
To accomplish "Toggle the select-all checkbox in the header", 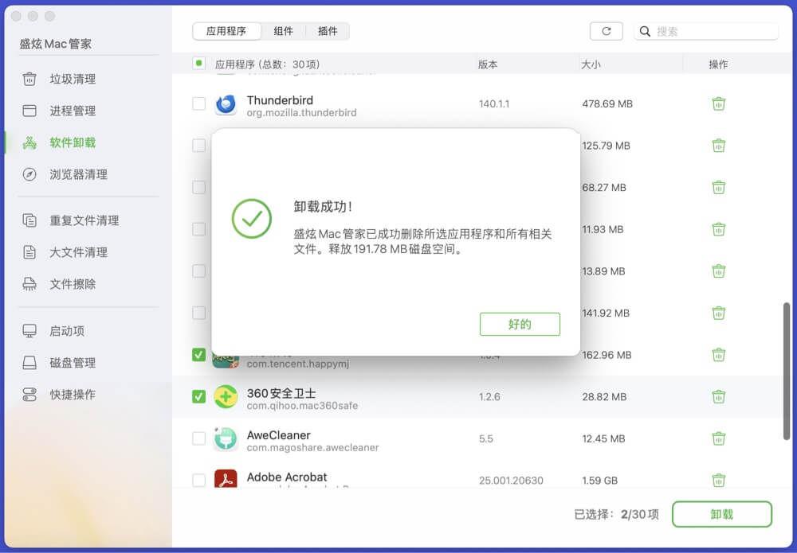I will (x=198, y=62).
